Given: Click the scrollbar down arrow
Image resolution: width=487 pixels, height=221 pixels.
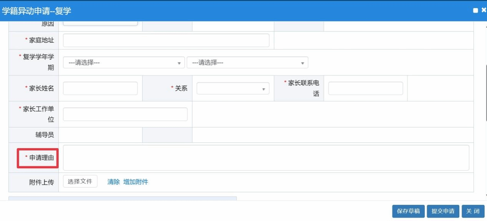Looking at the screenshot, I should point(485,196).
